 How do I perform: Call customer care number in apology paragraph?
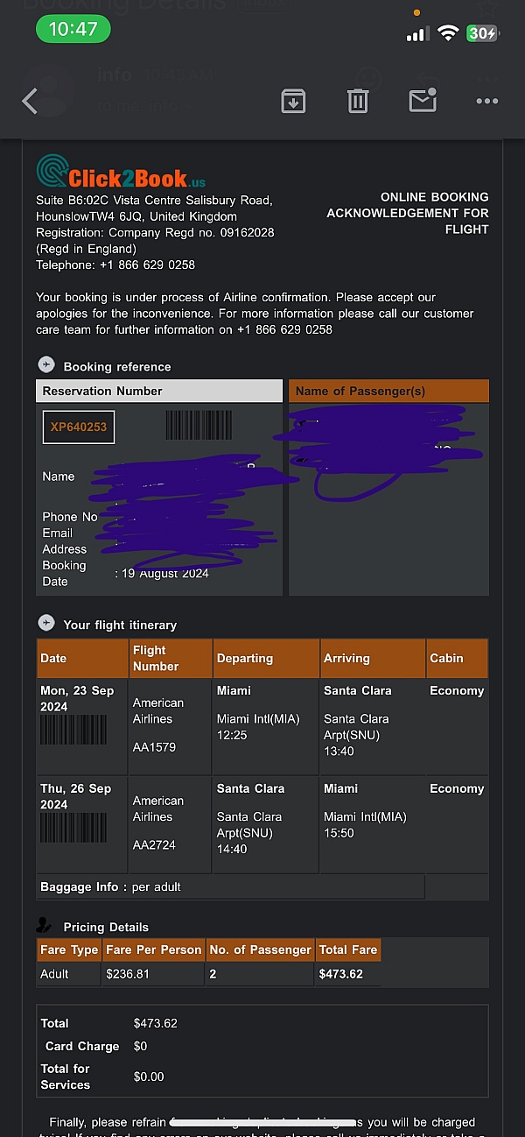284,329
